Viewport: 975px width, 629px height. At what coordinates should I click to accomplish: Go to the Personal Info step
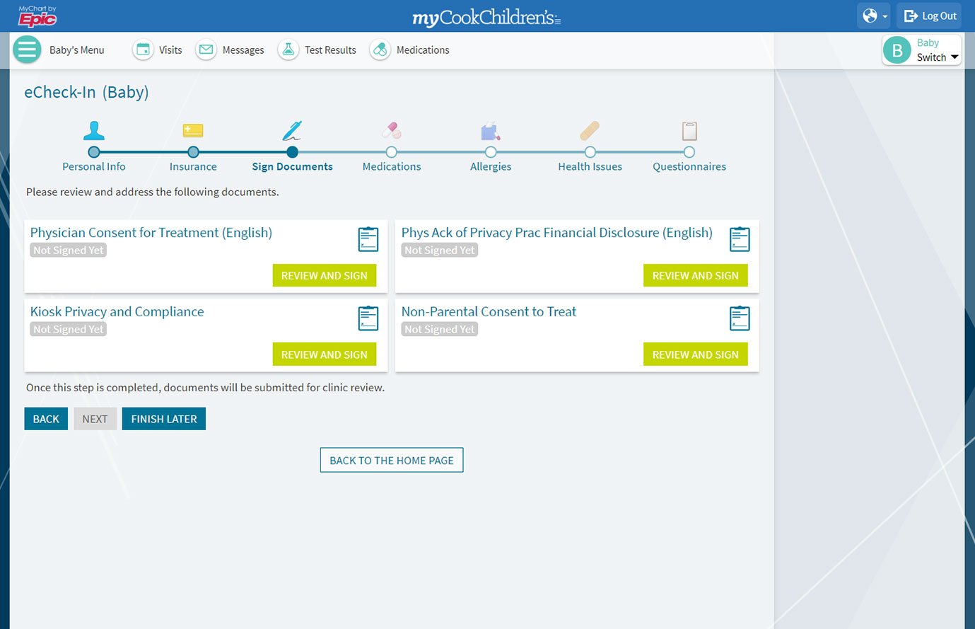pyautogui.click(x=94, y=152)
